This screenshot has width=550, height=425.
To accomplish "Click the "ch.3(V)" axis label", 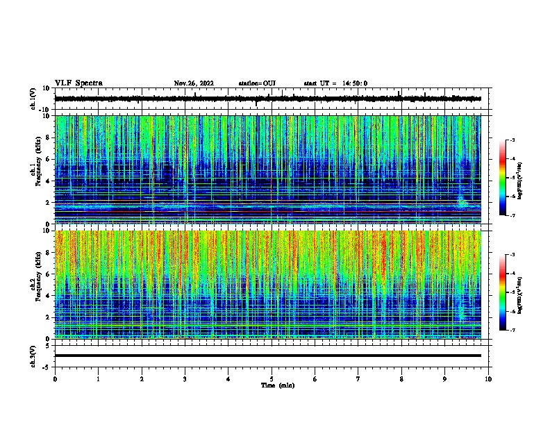I will click(x=33, y=356).
